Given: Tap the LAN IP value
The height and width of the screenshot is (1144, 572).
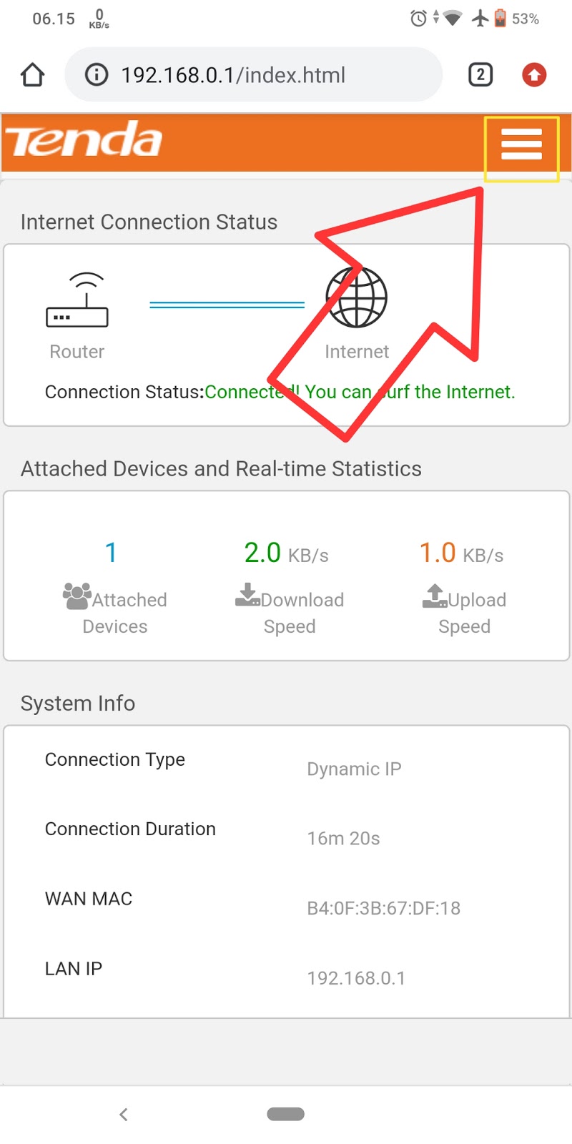Looking at the screenshot, I should tap(356, 978).
